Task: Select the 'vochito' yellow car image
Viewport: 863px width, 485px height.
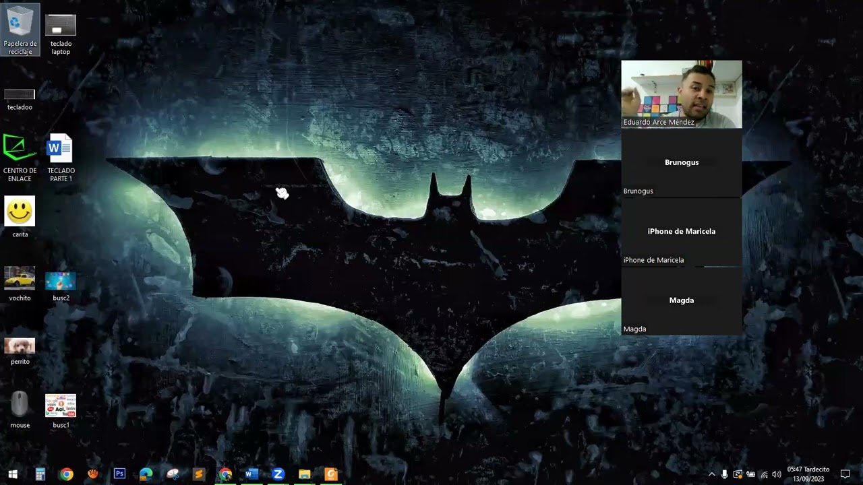Action: tap(20, 284)
